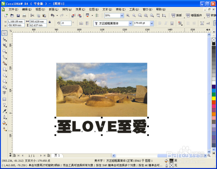Open the font size dropdown 179.65 pt
The image size is (217, 169).
[152, 23]
